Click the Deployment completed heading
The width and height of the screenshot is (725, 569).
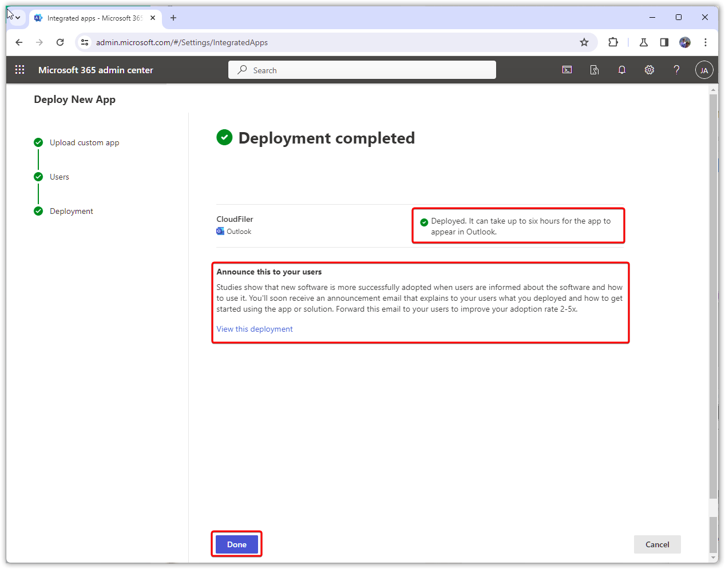[x=327, y=138]
